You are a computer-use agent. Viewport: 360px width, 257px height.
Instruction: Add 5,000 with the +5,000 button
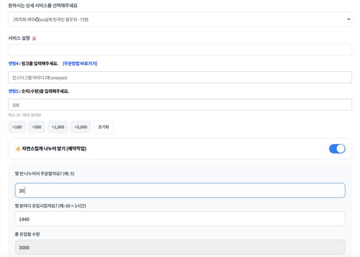click(x=81, y=127)
